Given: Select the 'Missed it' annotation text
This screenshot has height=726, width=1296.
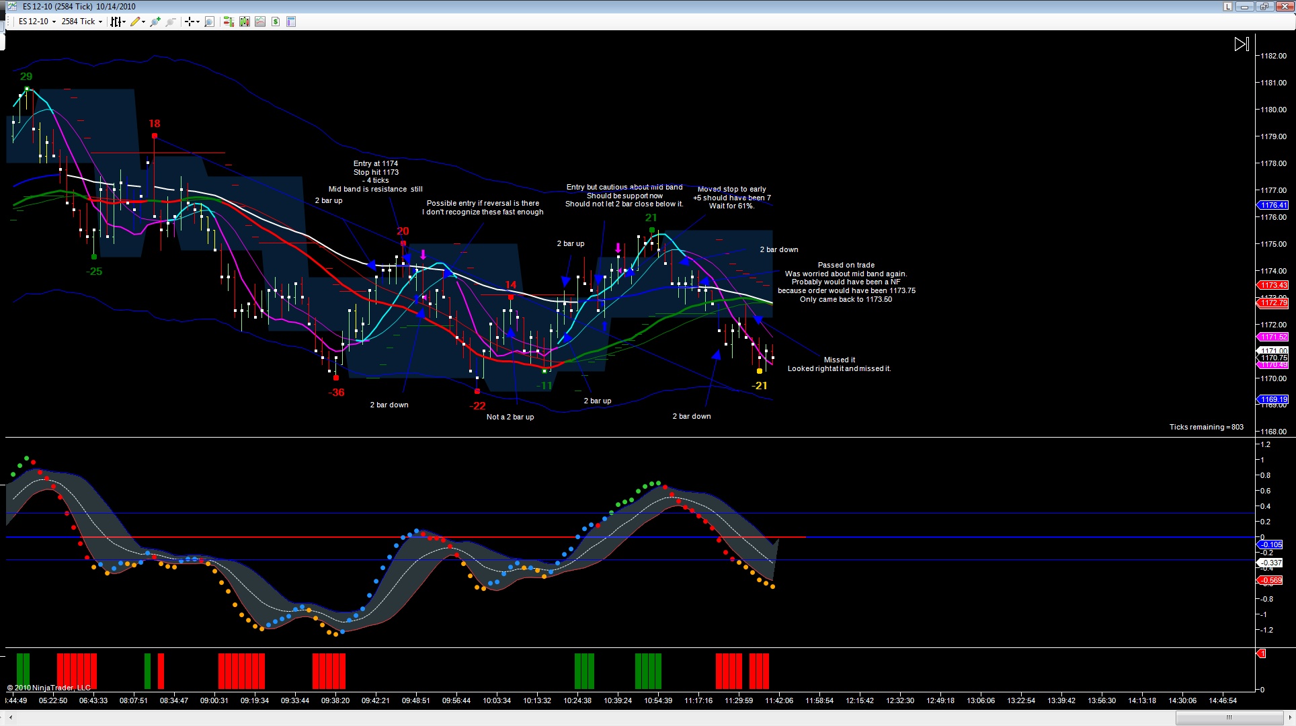Looking at the screenshot, I should (x=840, y=364).
